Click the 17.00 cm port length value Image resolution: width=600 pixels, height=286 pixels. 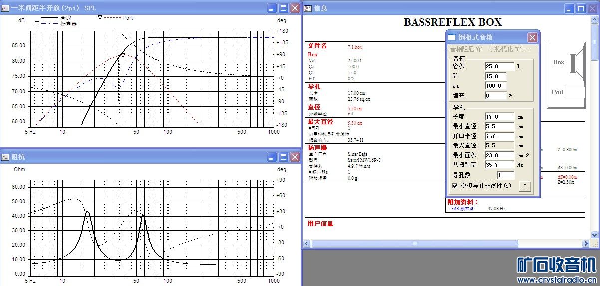tap(356, 93)
